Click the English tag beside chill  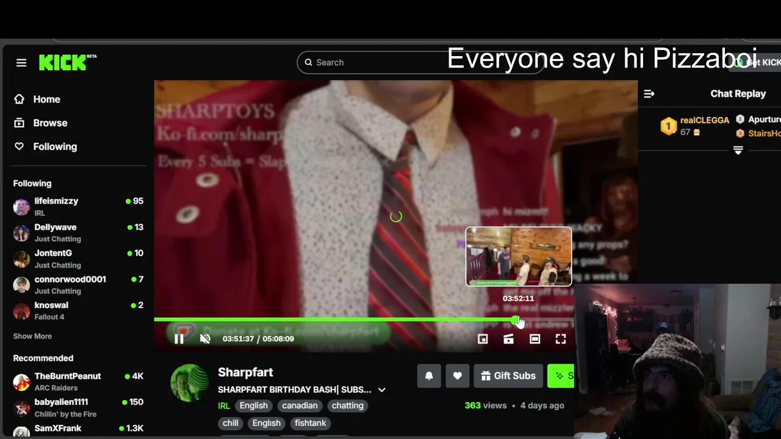point(267,423)
